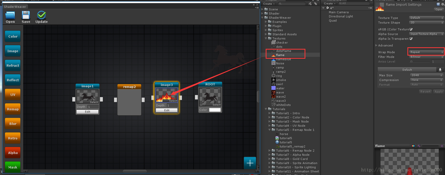Viewport: 445px width, 175px height.
Task: Open the Hierarchy panel Create menu
Action: coord(330,4)
